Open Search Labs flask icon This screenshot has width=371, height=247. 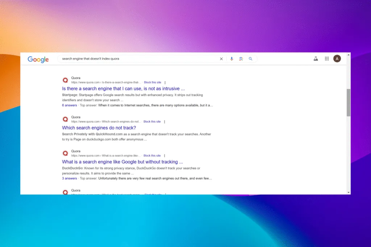coord(316,59)
